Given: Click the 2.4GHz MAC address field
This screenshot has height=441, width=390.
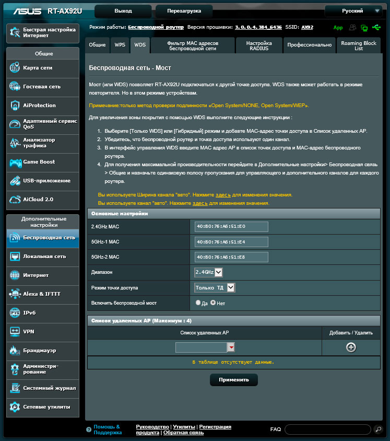Looking at the screenshot, I should pyautogui.click(x=231, y=226).
